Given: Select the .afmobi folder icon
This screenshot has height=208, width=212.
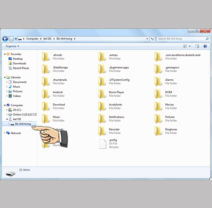Looking at the screenshot, I should [45, 57].
